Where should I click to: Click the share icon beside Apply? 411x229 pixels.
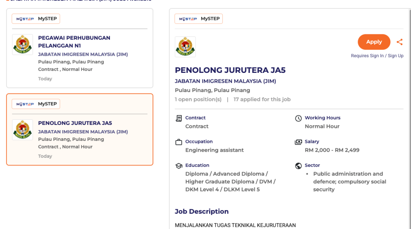pyautogui.click(x=399, y=42)
